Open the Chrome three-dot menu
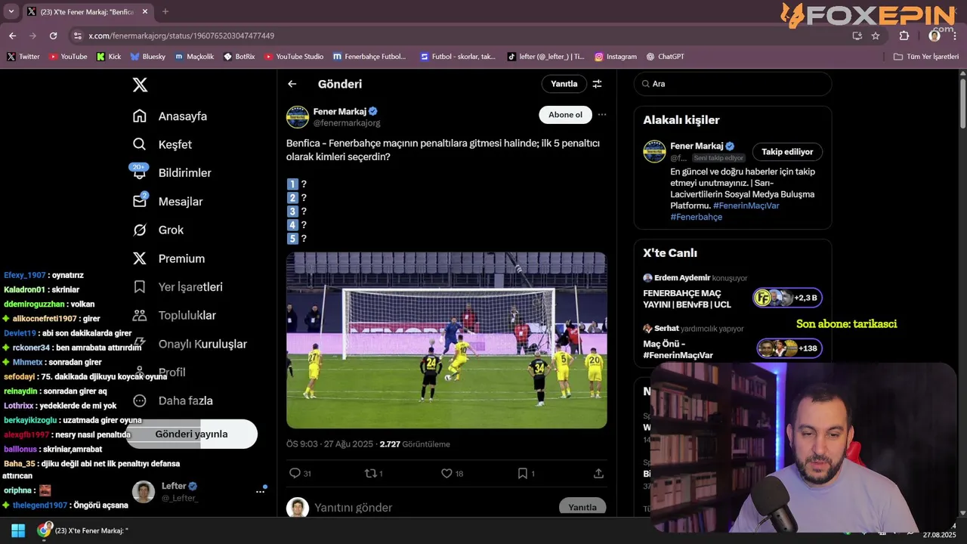 (x=956, y=36)
